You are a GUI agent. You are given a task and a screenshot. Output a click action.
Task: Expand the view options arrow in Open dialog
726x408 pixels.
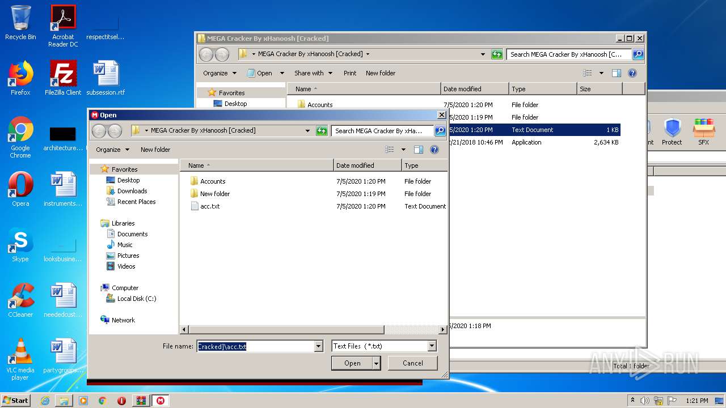pyautogui.click(x=404, y=150)
